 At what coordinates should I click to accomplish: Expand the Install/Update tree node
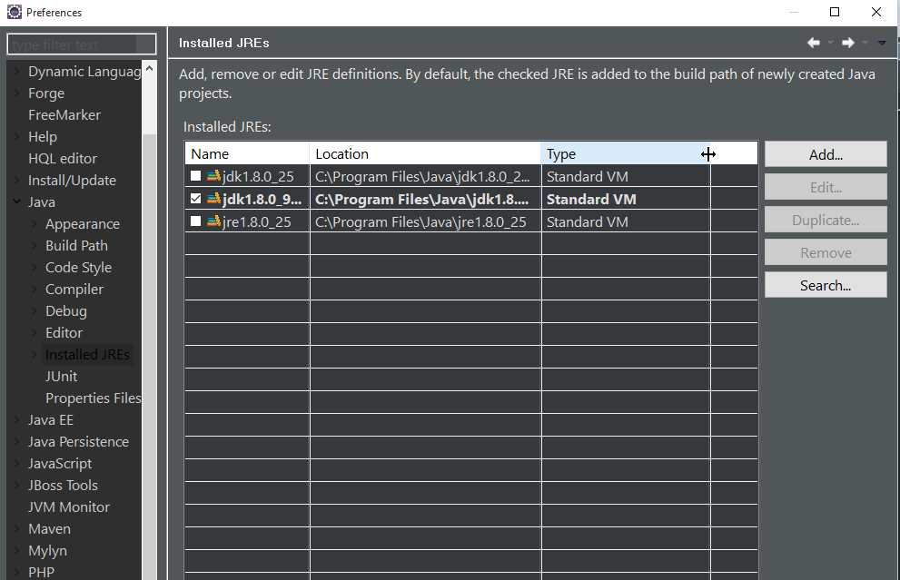tap(16, 181)
